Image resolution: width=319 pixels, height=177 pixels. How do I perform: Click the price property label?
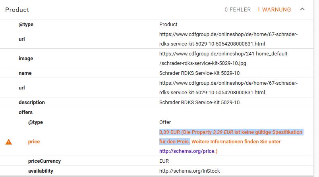click(x=34, y=142)
